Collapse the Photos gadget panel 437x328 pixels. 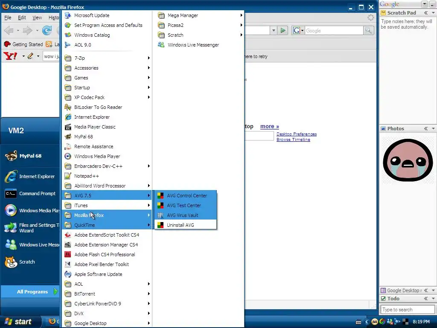[426, 129]
